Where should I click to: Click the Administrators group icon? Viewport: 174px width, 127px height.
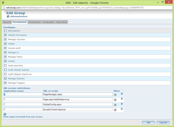(8, 16)
